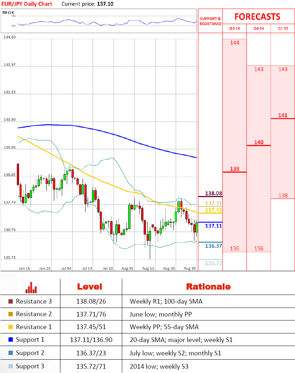Click the 2014 low; weekly S3 rationale
The width and height of the screenshot is (295, 373).
tap(159, 366)
